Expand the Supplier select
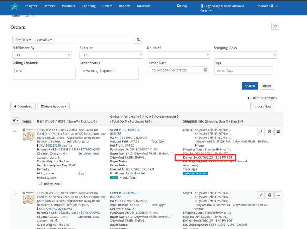The width and height of the screenshot is (307, 229). tap(111, 55)
